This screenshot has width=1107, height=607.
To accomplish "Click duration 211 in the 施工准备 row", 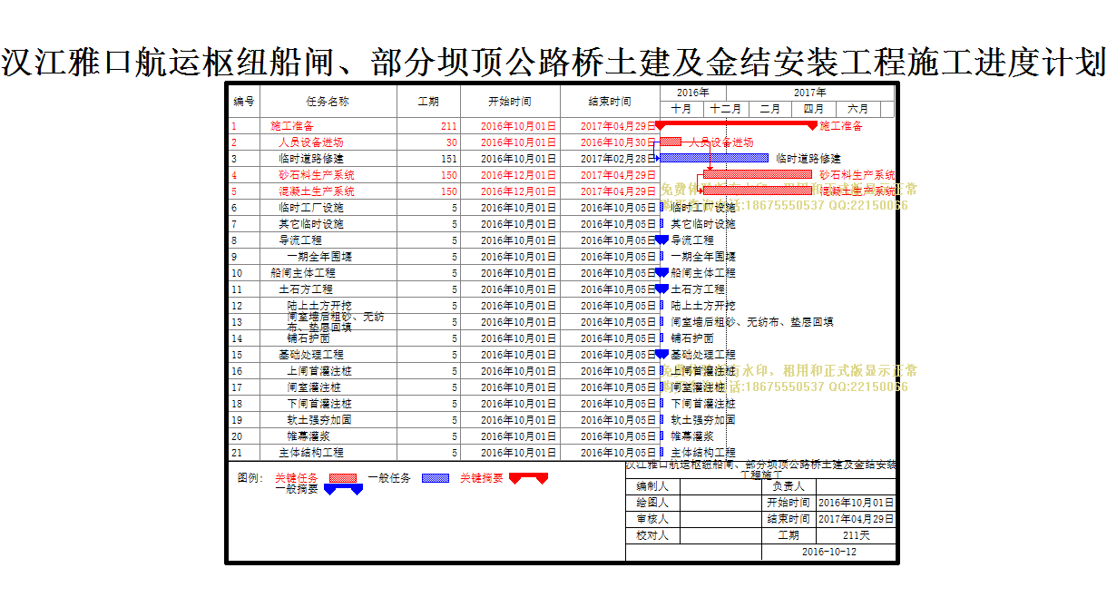I will (x=448, y=126).
